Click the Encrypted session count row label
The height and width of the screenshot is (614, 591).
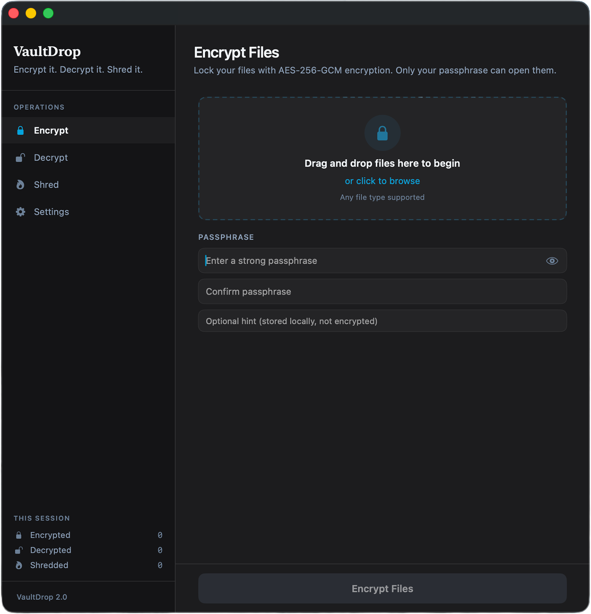50,535
